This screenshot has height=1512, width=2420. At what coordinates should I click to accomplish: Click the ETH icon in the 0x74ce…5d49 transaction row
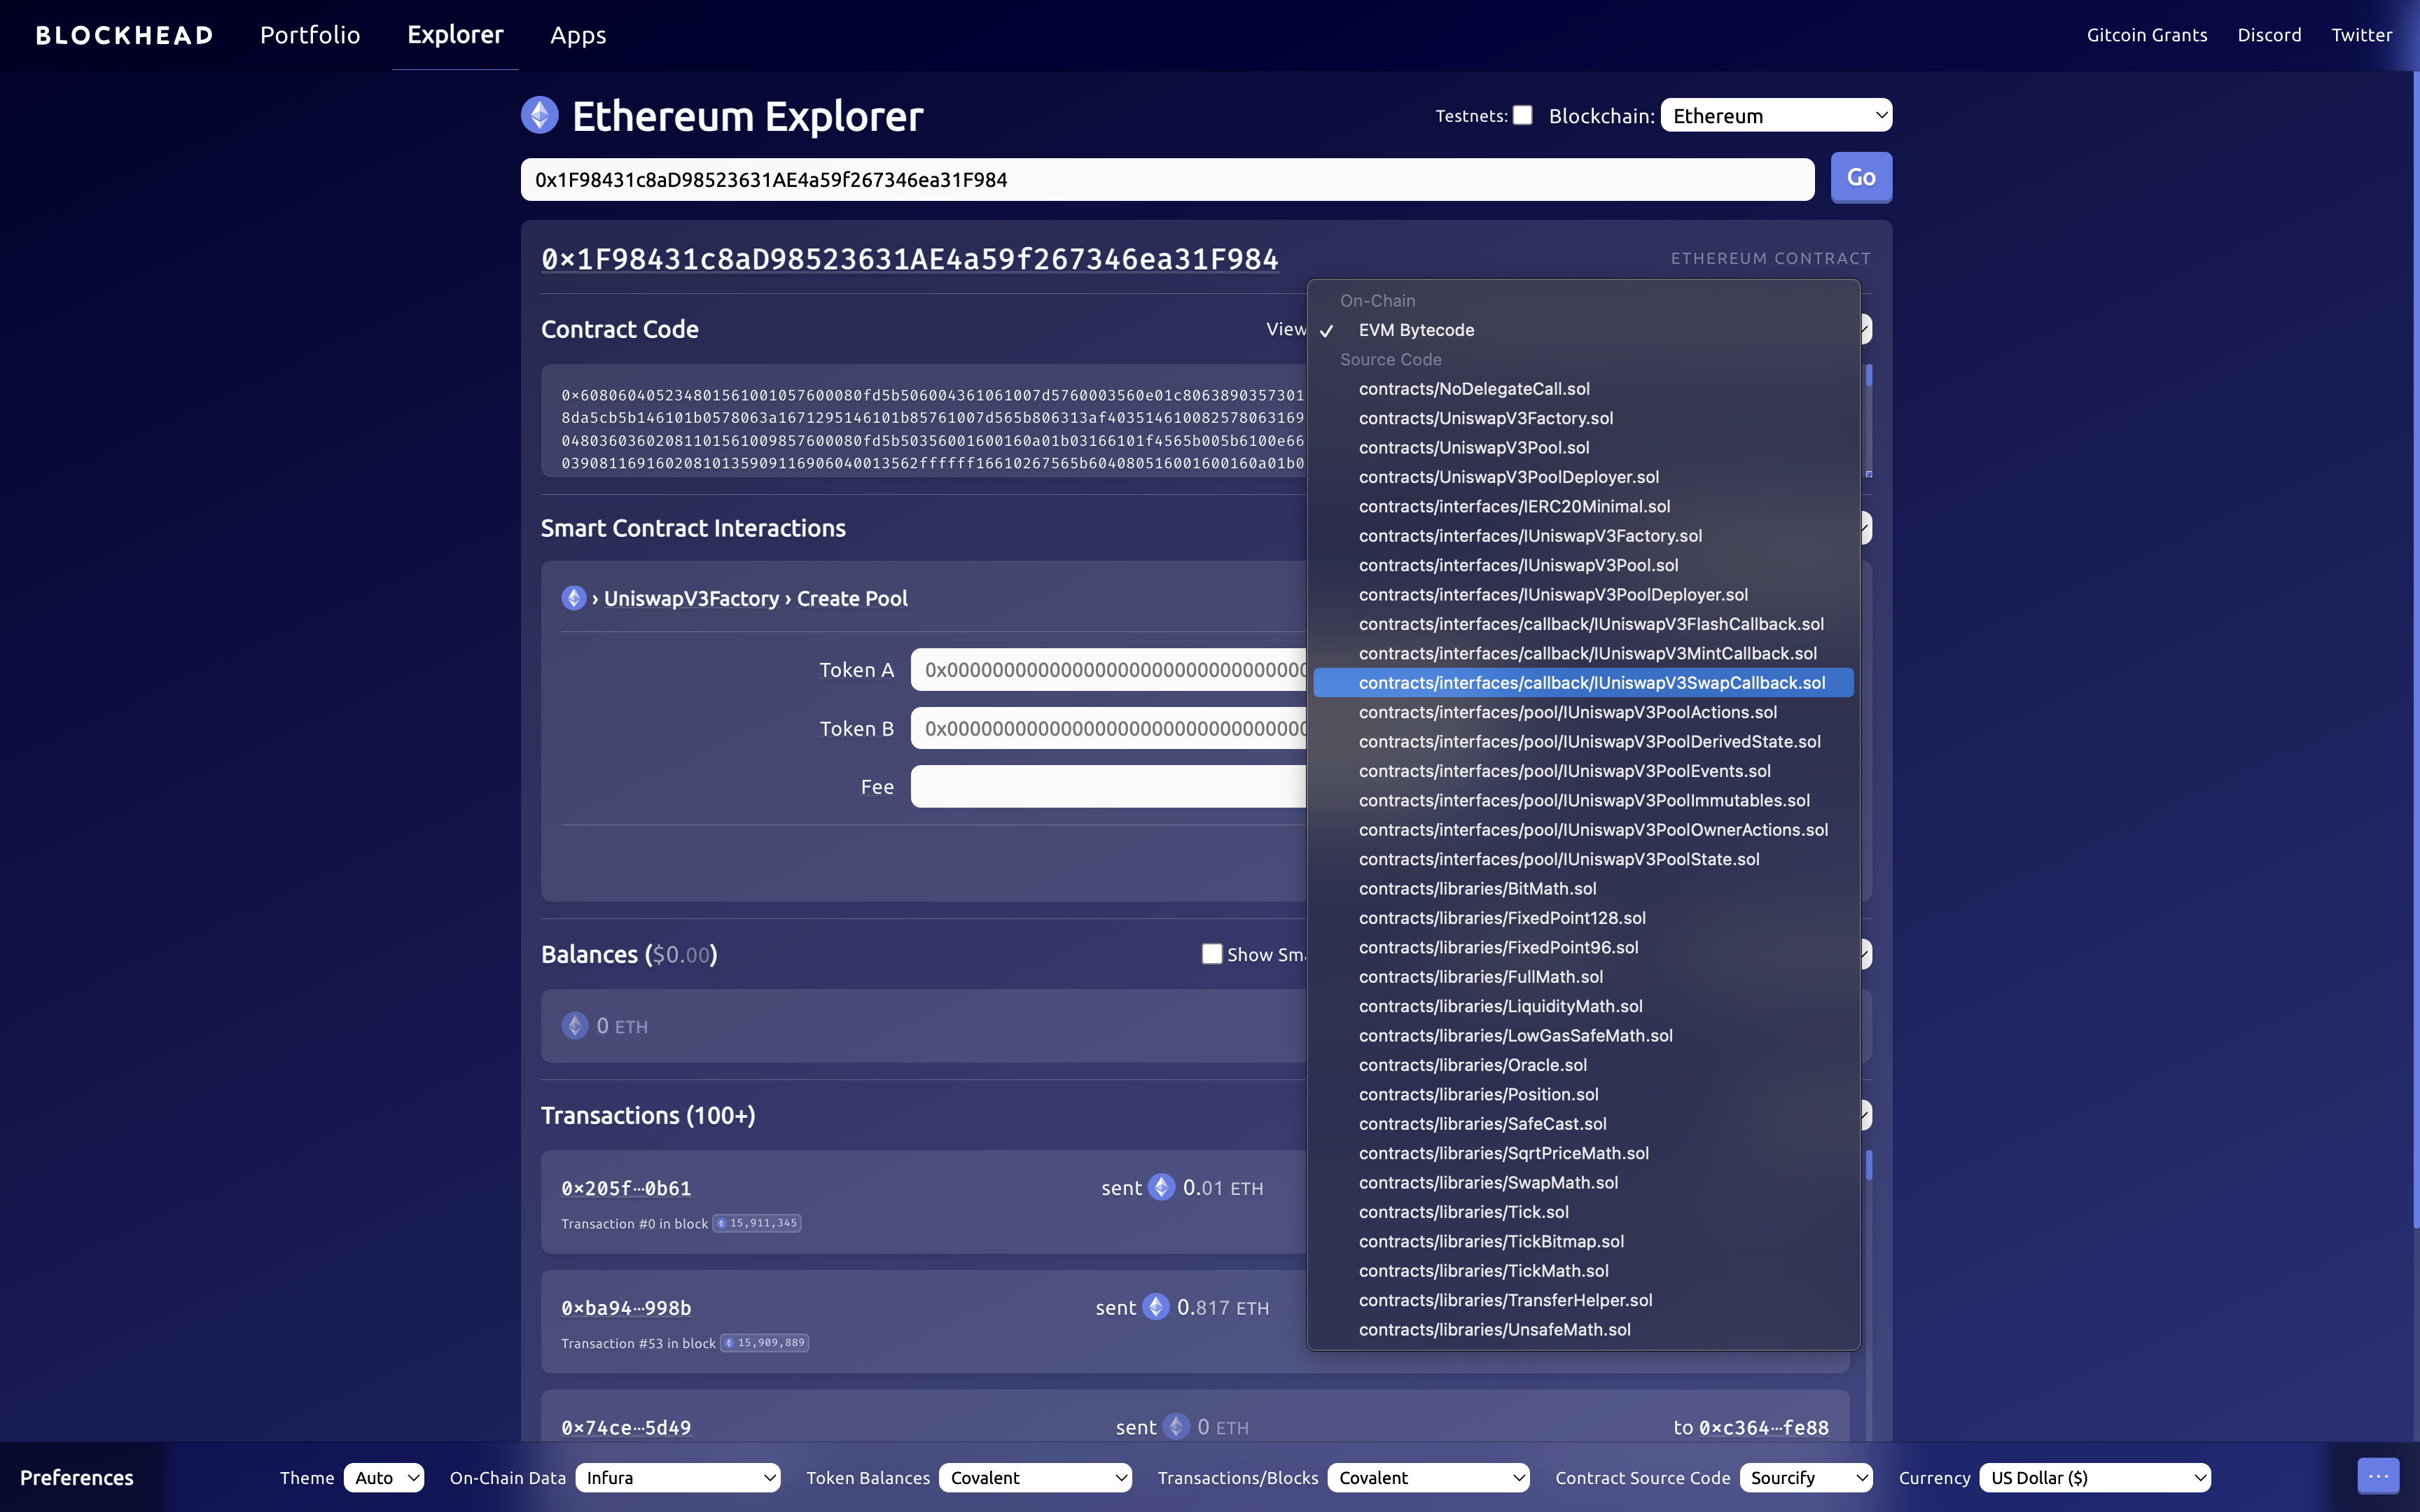1176,1426
